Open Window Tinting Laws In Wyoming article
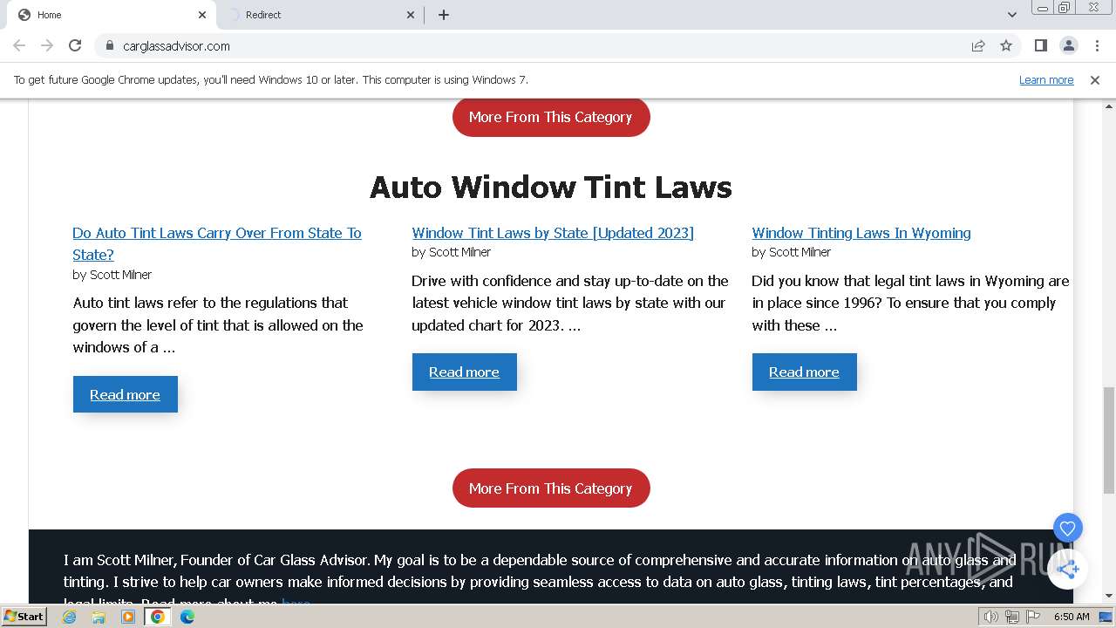Viewport: 1116px width, 628px height. coord(861,233)
